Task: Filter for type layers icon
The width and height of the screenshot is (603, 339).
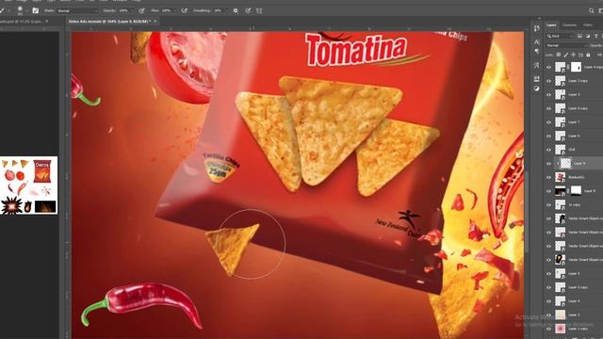Action: [596, 36]
